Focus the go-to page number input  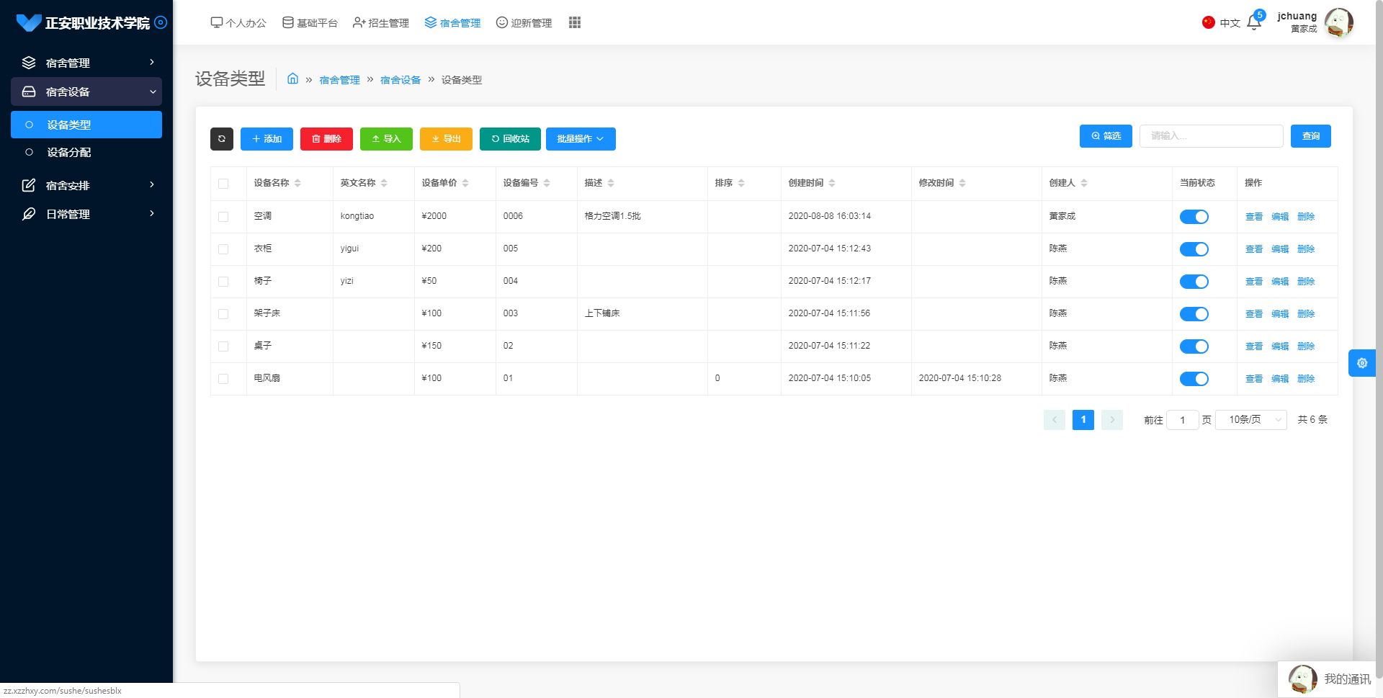coord(1182,420)
